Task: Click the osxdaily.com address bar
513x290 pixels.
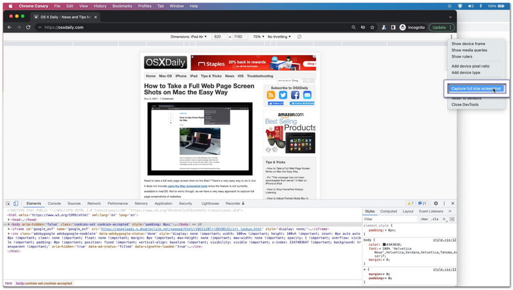Action: 193,28
